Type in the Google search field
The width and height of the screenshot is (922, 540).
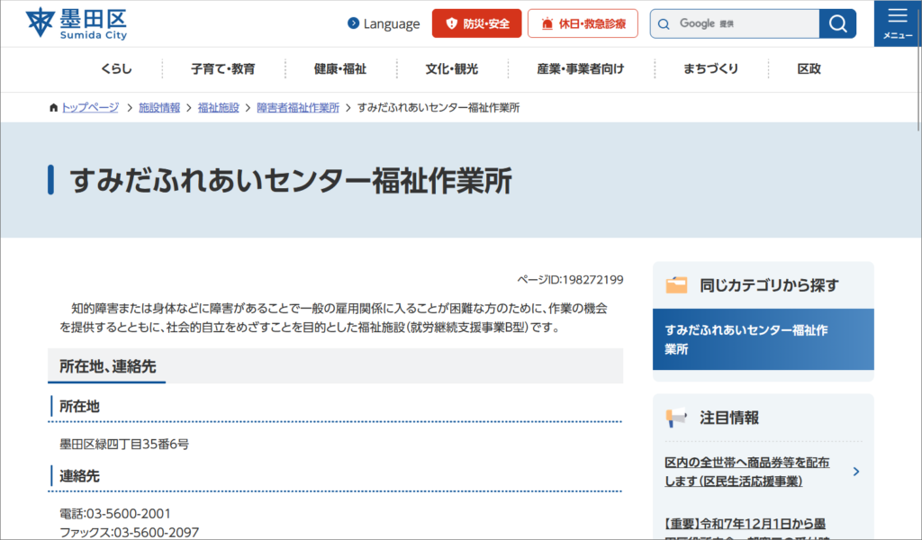[743, 23]
